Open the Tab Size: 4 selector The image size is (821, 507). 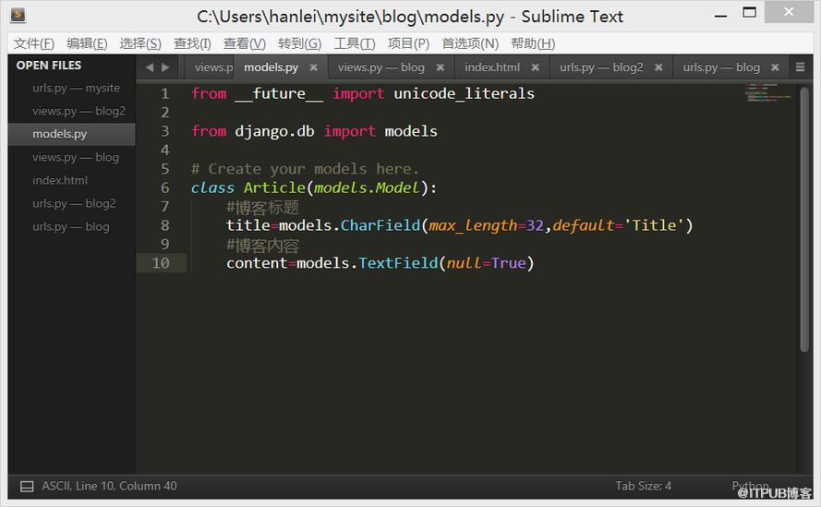point(643,486)
